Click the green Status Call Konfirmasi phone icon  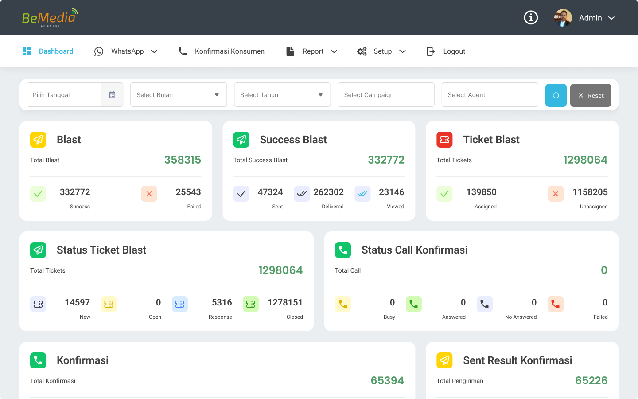coord(343,250)
